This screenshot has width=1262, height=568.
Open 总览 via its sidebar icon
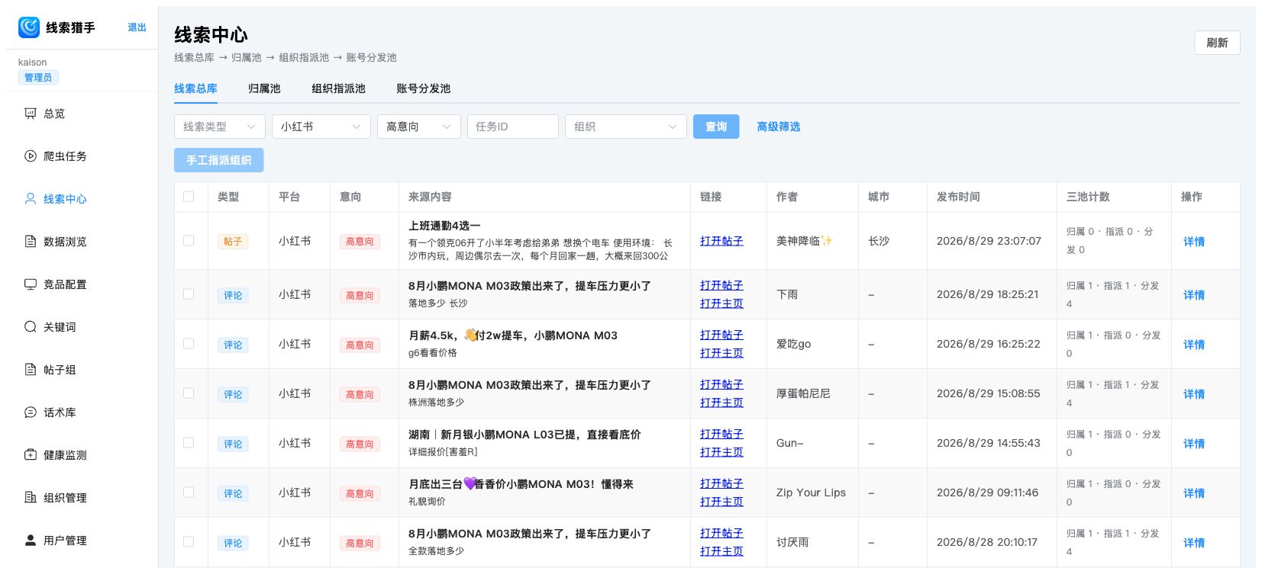31,114
